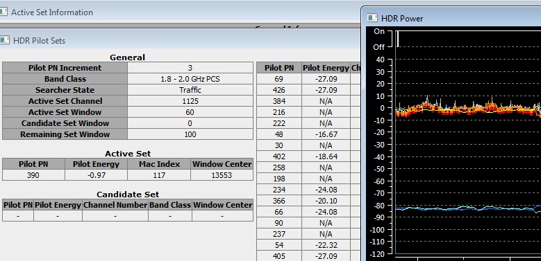Click the Band Class value 1.8 - 2.0 GHz PCS

point(190,79)
